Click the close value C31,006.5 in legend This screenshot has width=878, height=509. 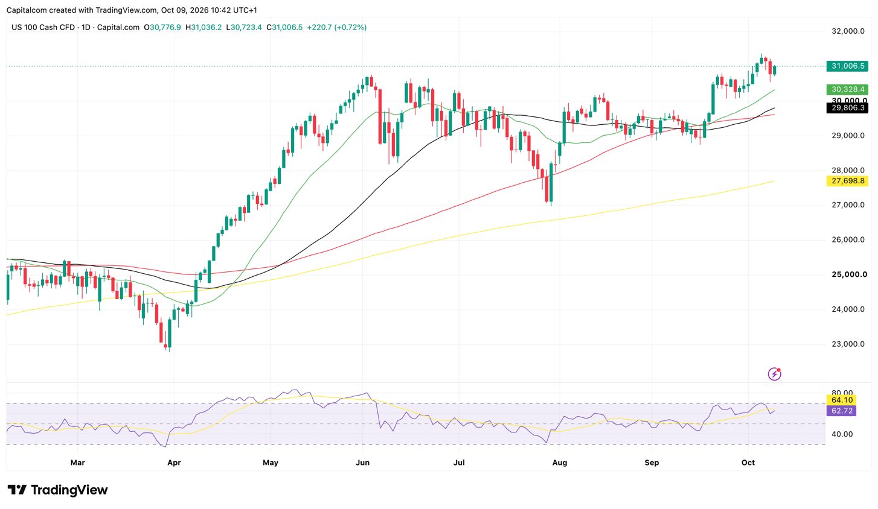(x=284, y=27)
